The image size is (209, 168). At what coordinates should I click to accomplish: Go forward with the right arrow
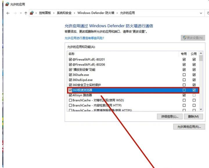15,13
